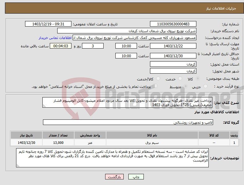Screen dimensions: 244x185
Task: Click the واحد شمارش column header
Action: pos(90,135)
